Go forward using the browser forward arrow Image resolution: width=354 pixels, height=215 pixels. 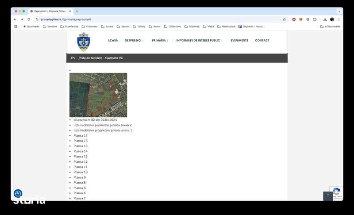22,19
